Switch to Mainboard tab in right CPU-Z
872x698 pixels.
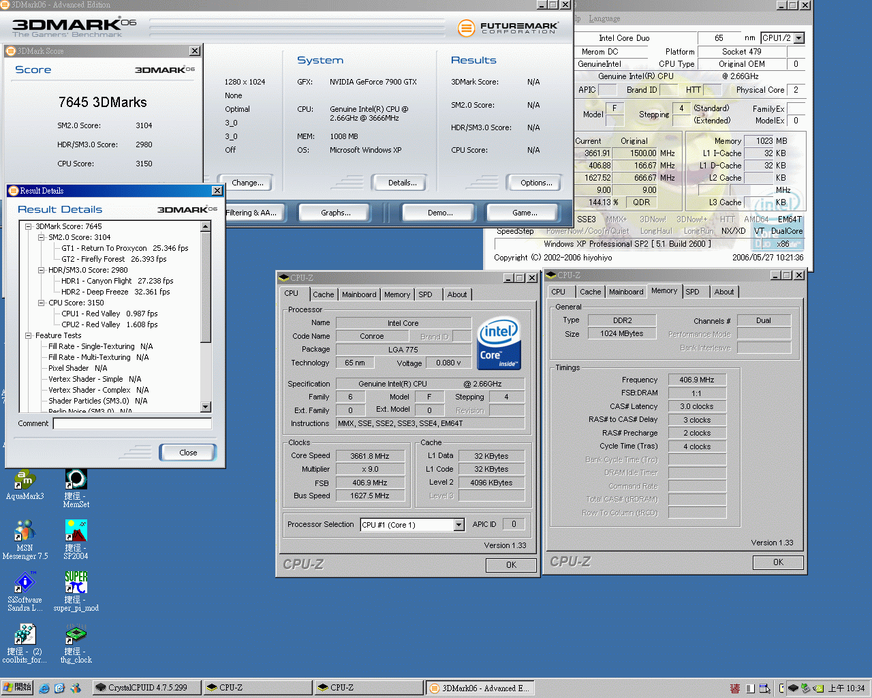pyautogui.click(x=626, y=292)
